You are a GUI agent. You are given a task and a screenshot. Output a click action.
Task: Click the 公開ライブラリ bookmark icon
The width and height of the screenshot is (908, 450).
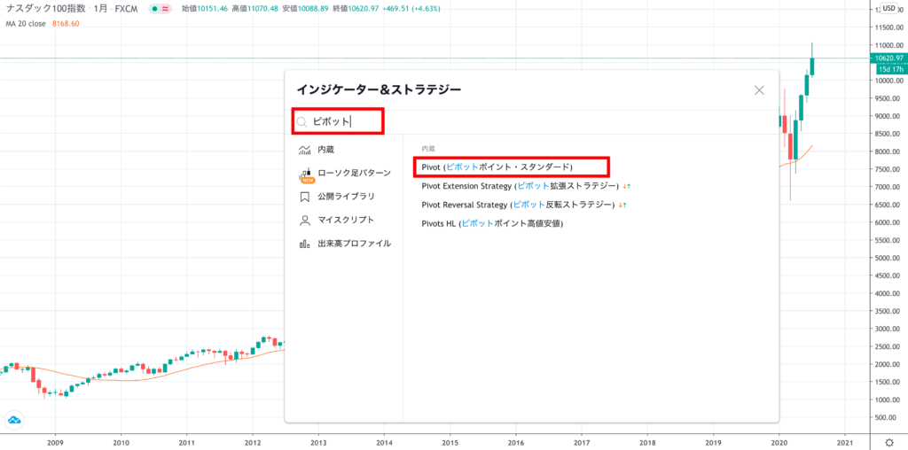click(304, 197)
